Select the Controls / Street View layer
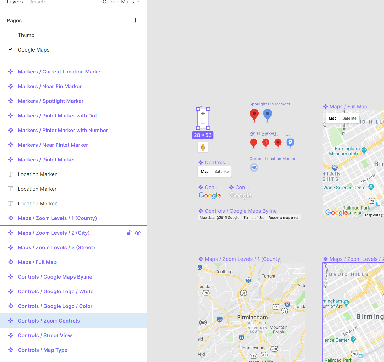Screen dimensions: 384x362 (x=45, y=335)
